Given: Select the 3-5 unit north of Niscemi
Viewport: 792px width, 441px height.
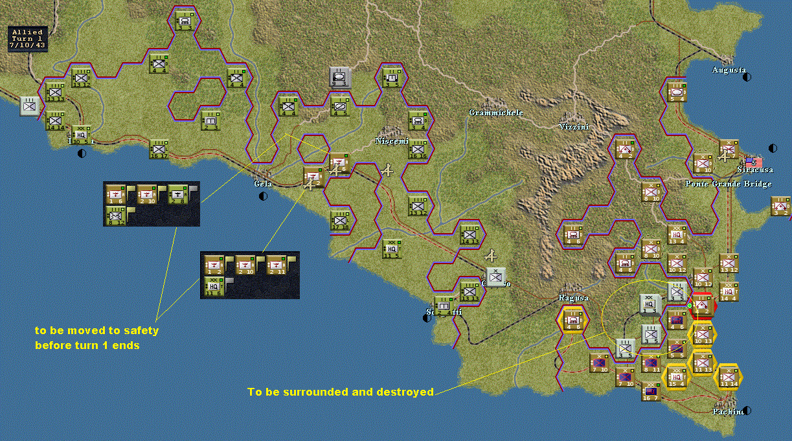Looking at the screenshot, I should tap(392, 77).
